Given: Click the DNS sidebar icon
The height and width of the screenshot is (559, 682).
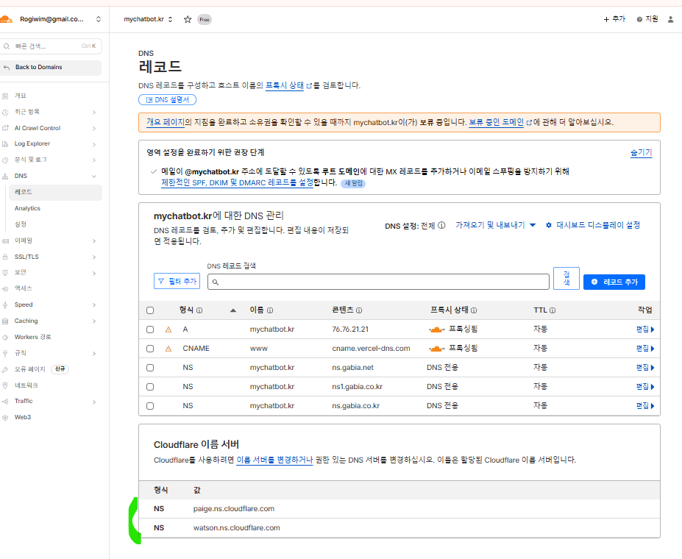Looking at the screenshot, I should [x=5, y=176].
